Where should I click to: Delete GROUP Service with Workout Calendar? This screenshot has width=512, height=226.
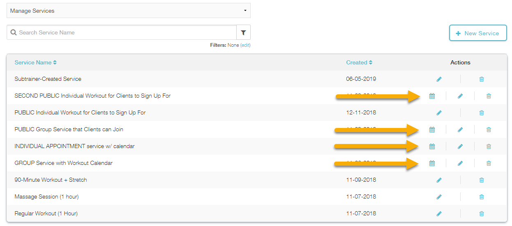coord(489,163)
